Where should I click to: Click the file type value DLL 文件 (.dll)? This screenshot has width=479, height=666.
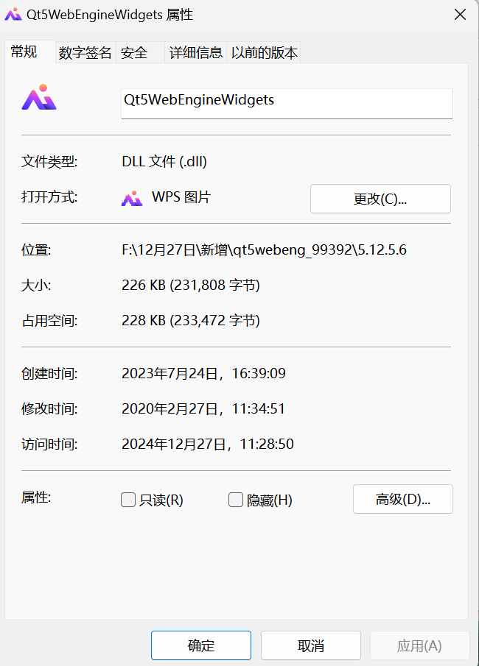coord(164,161)
